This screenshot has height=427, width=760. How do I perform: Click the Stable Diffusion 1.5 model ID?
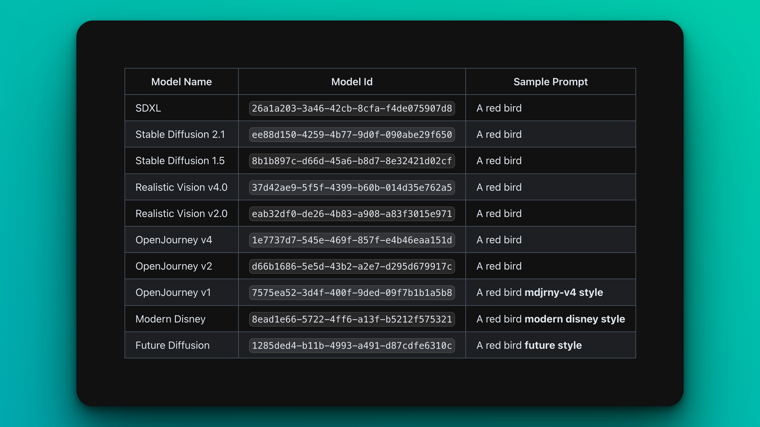[x=352, y=161]
